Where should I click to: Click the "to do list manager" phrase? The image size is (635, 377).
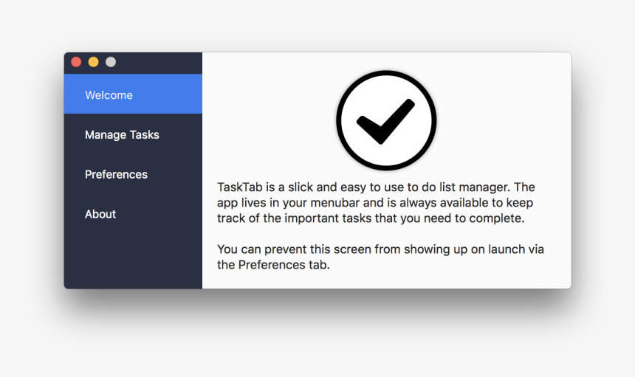457,187
